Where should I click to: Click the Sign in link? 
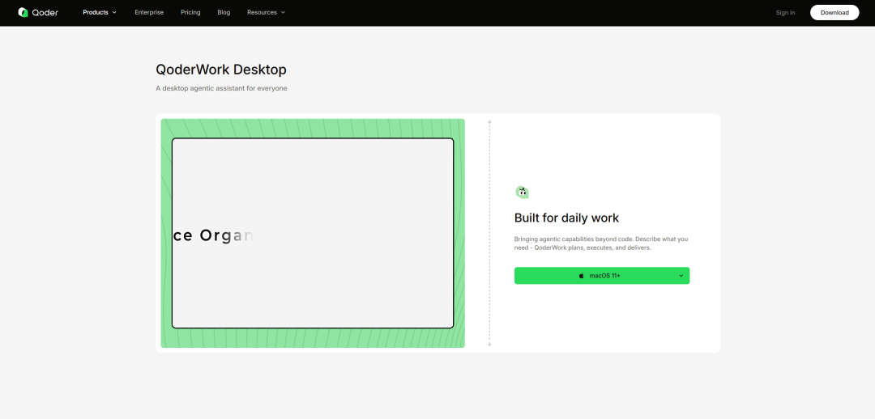[785, 12]
